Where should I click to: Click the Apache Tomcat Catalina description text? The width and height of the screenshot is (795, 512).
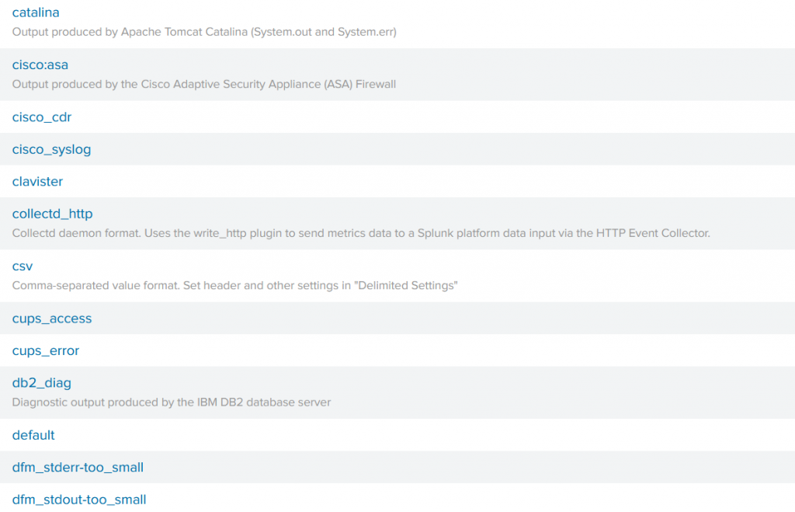click(204, 32)
